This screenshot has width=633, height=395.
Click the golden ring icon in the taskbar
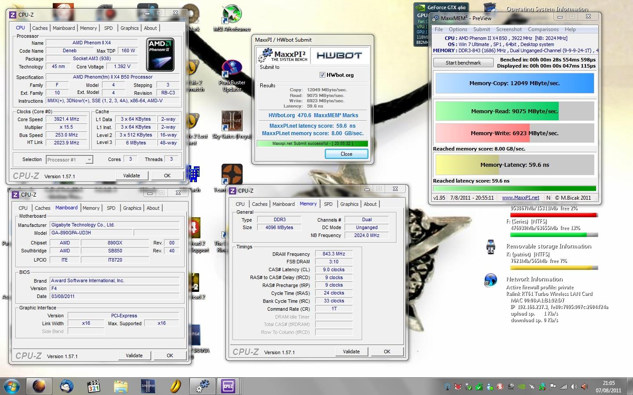pos(175,386)
